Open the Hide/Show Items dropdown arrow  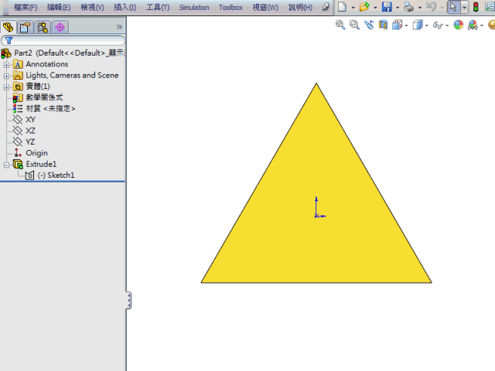447,26
